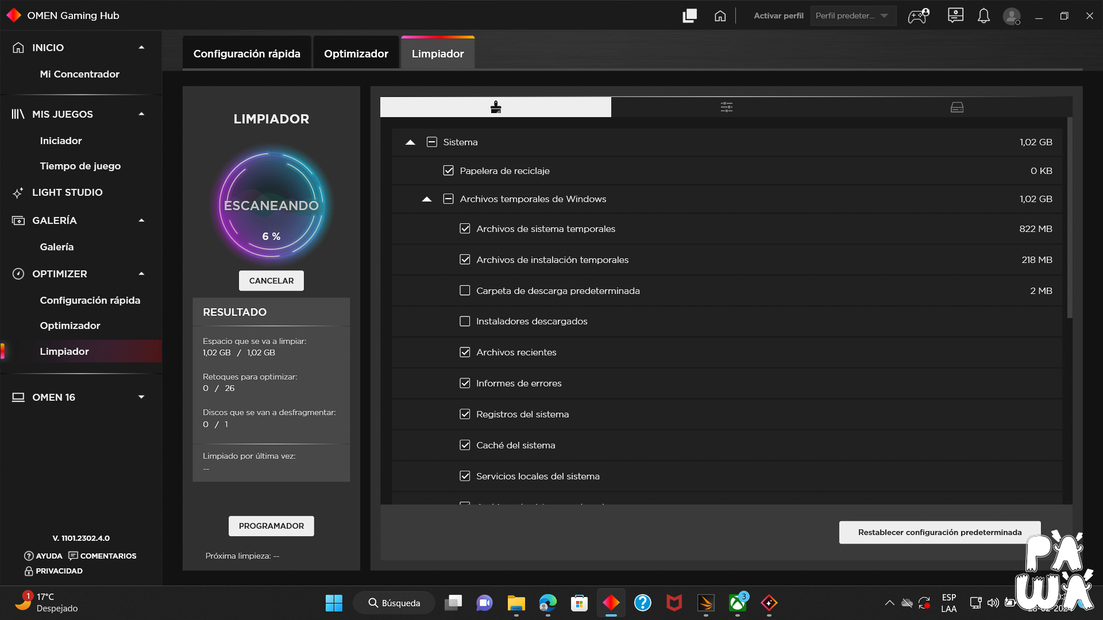Open Tiempo de juego in sidebar
The width and height of the screenshot is (1103, 620).
[80, 166]
